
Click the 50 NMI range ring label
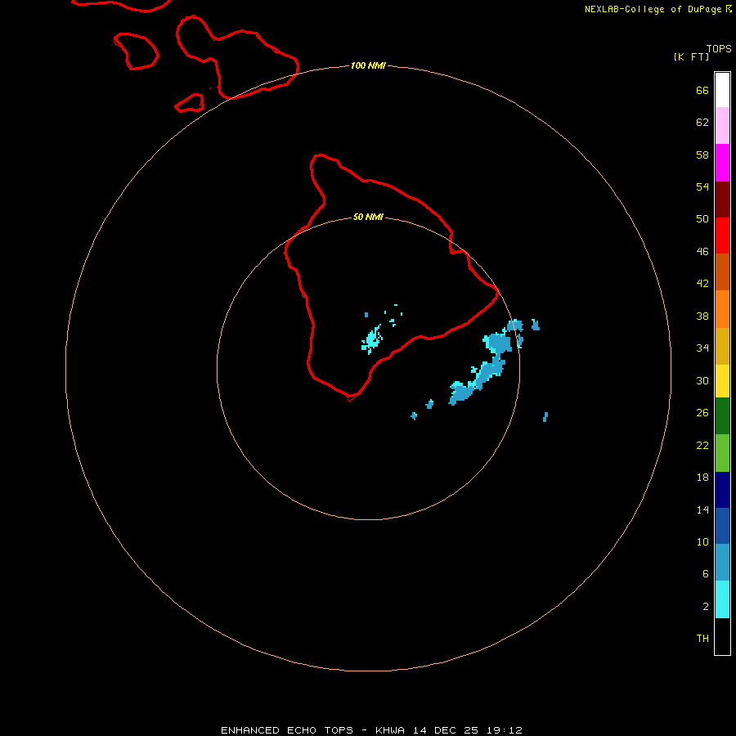click(368, 217)
